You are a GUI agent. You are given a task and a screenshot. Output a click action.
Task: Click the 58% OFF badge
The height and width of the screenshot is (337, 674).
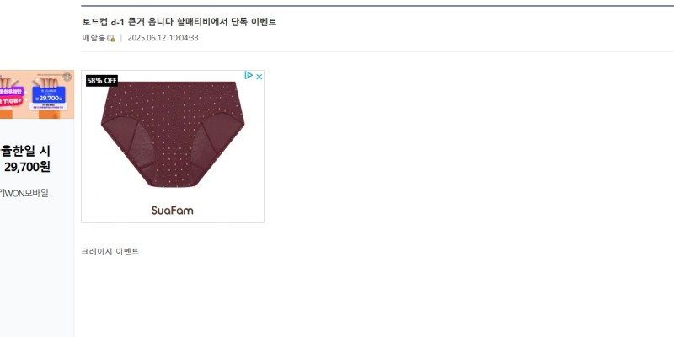point(102,80)
